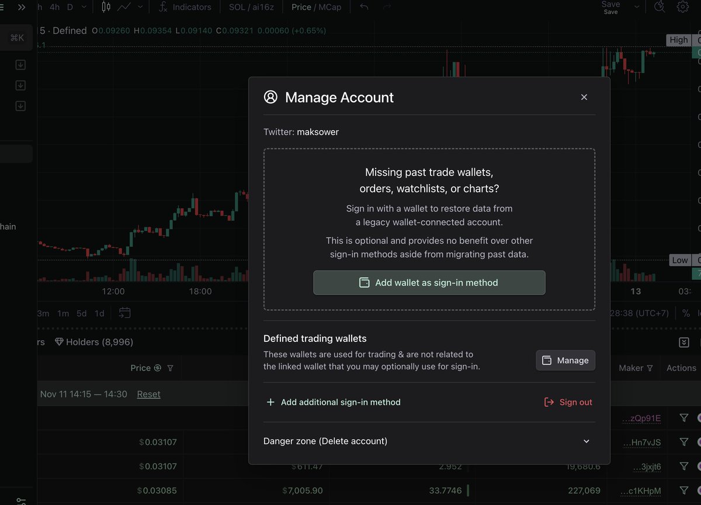
Task: Click the Actions column header
Action: coord(681,368)
